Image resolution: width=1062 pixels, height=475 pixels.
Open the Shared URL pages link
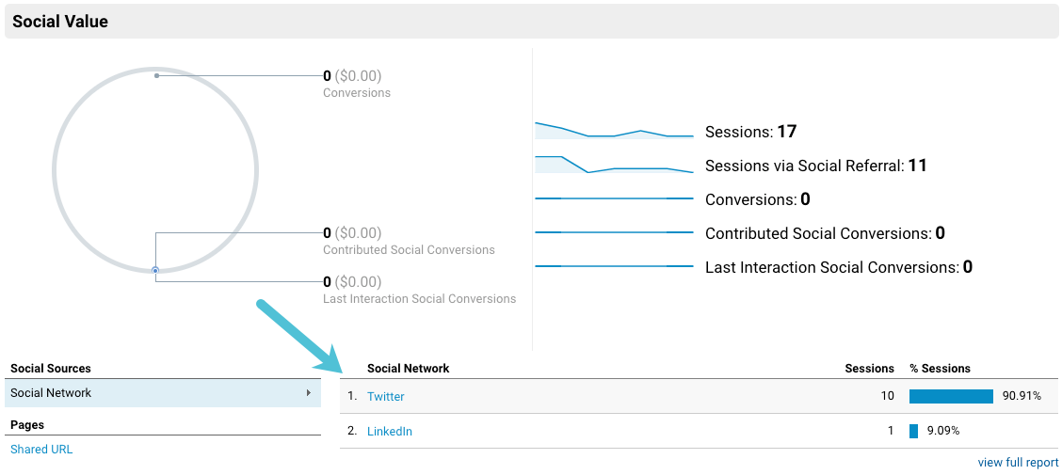point(41,449)
